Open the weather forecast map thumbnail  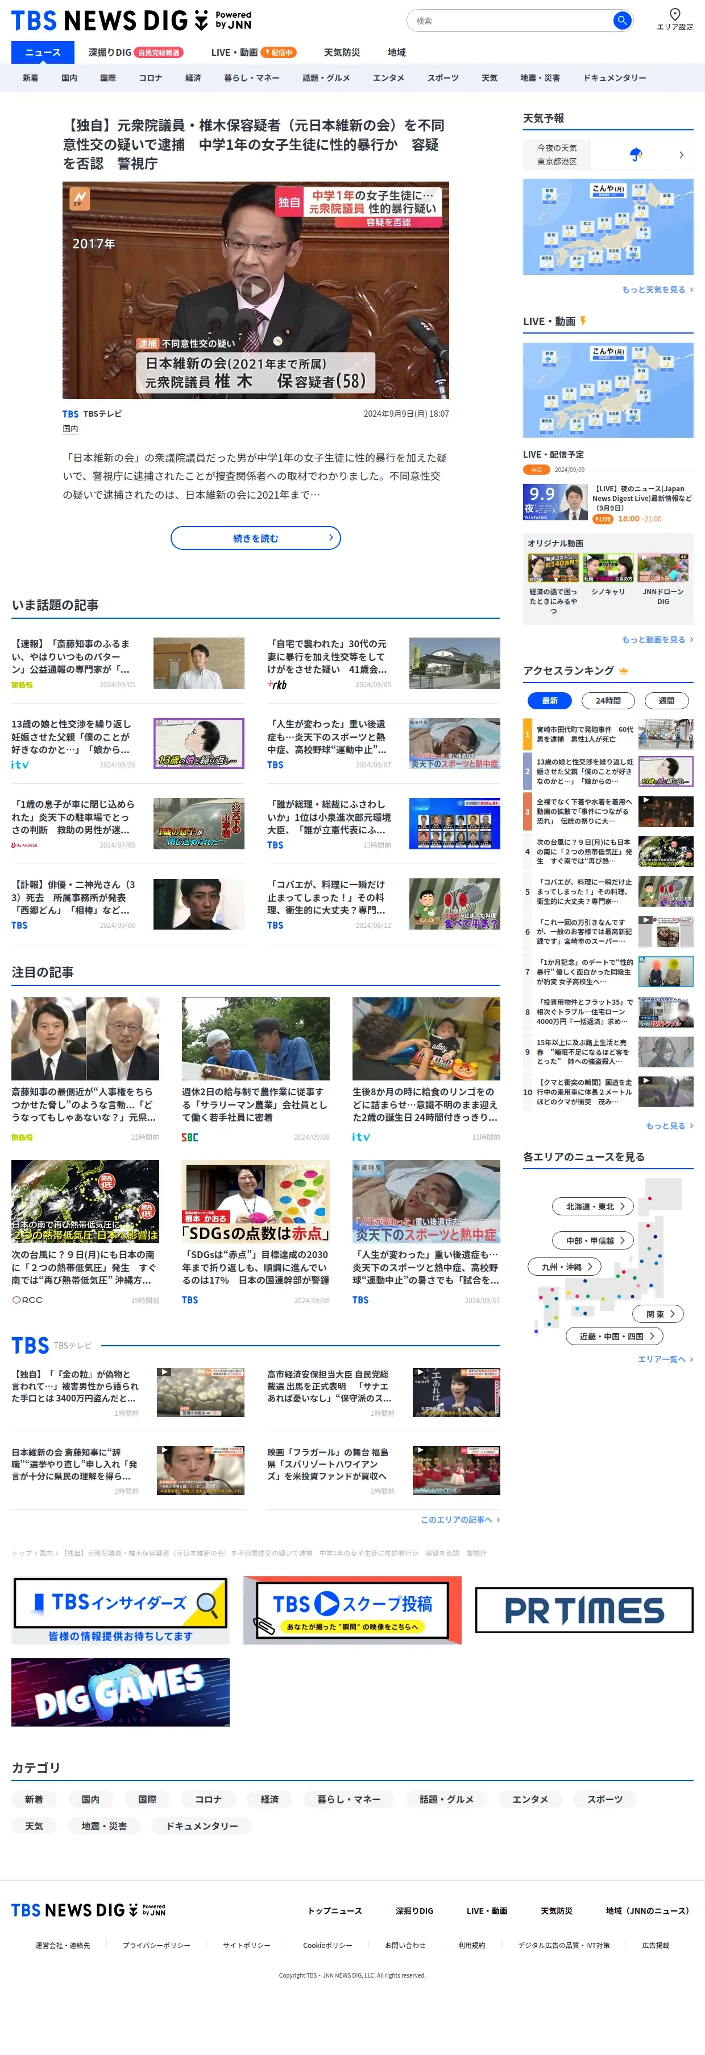(608, 227)
